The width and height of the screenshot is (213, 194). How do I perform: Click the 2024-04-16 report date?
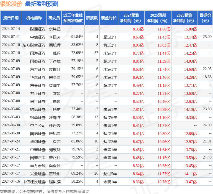pyautogui.click(x=11, y=181)
